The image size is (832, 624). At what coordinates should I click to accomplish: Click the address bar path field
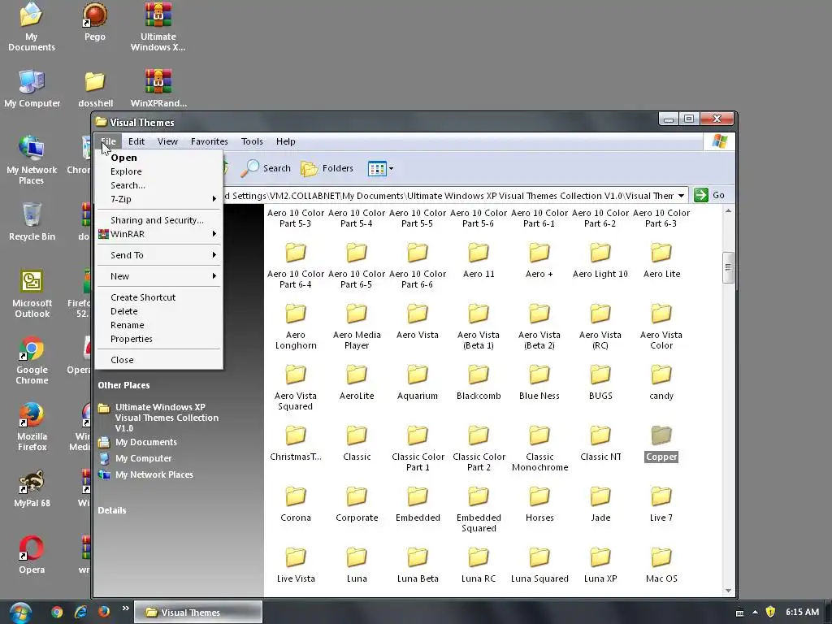(448, 195)
